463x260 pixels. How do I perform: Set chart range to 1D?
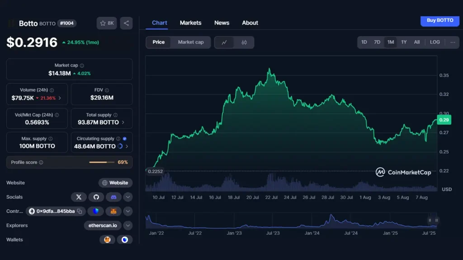click(364, 42)
